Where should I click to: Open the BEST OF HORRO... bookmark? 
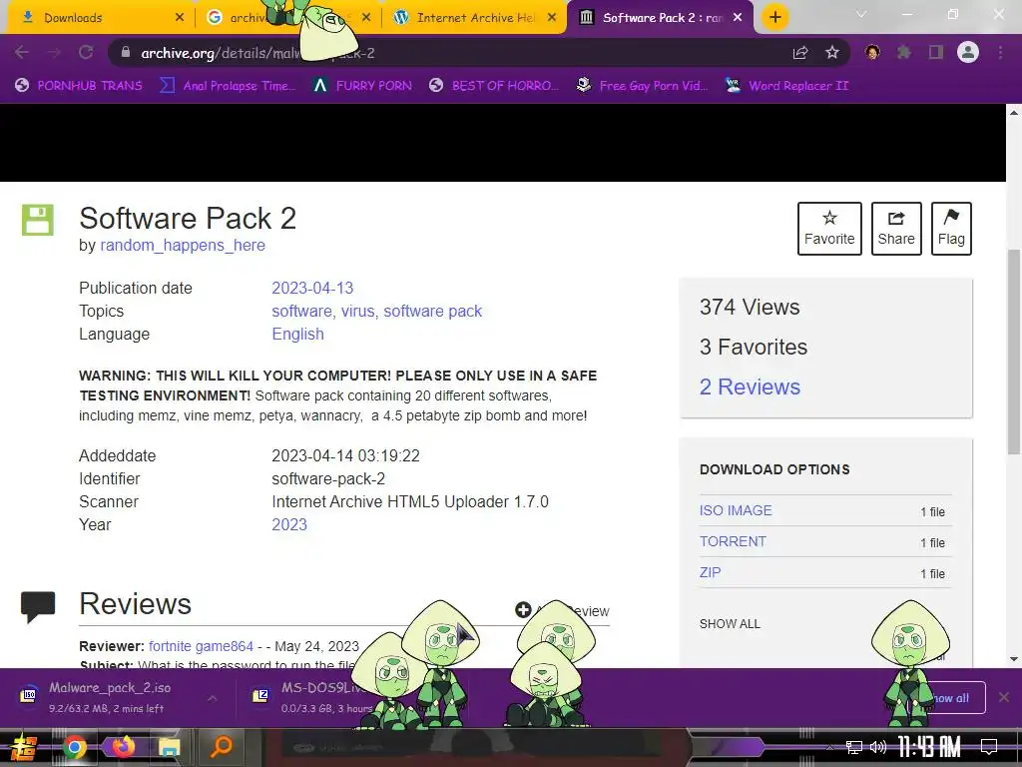coord(494,86)
